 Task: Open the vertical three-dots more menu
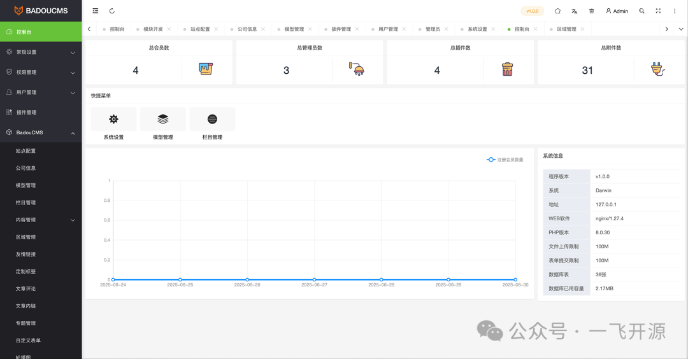point(675,11)
